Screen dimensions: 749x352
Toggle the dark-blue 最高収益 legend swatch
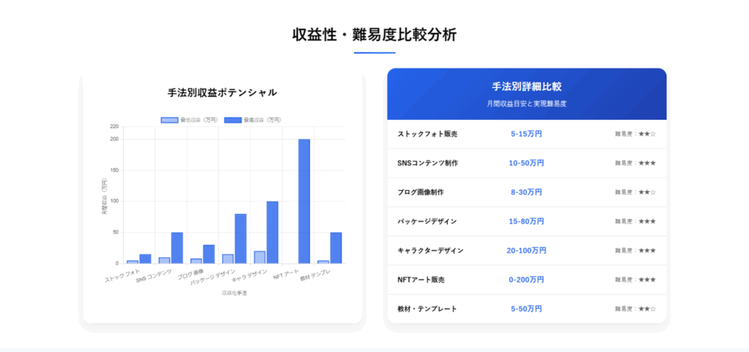point(233,120)
